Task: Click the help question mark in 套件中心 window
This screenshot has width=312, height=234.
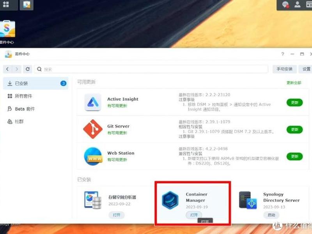Action: pyautogui.click(x=282, y=54)
